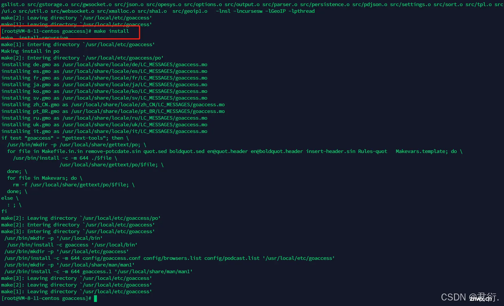Click the 'install -c goaccess /usr/local/bin' line
The width and height of the screenshot is (504, 306).
tap(72, 245)
